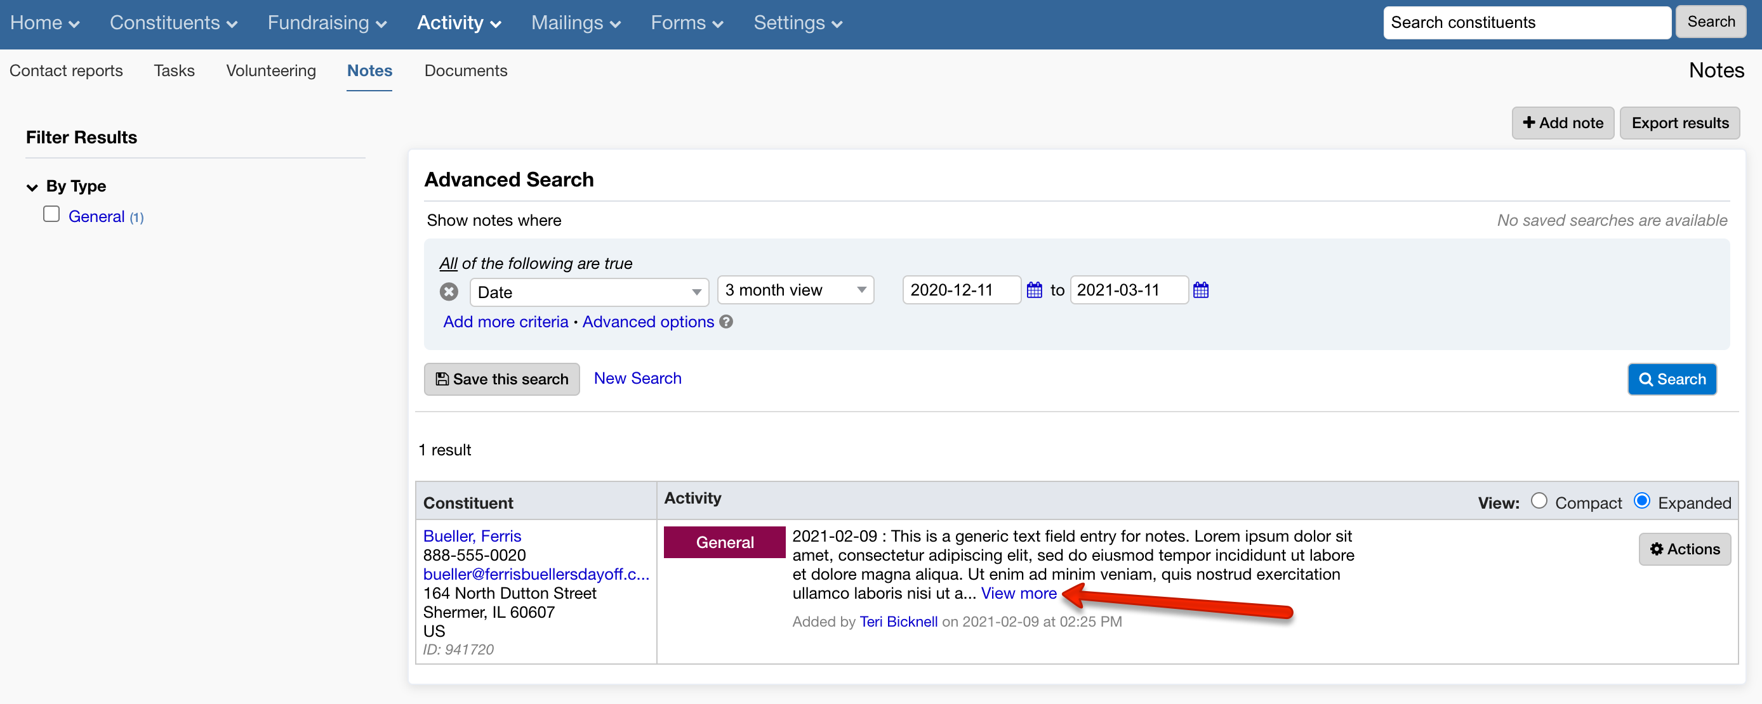The width and height of the screenshot is (1762, 704).
Task: Open the Fundraising menu
Action: tap(326, 23)
